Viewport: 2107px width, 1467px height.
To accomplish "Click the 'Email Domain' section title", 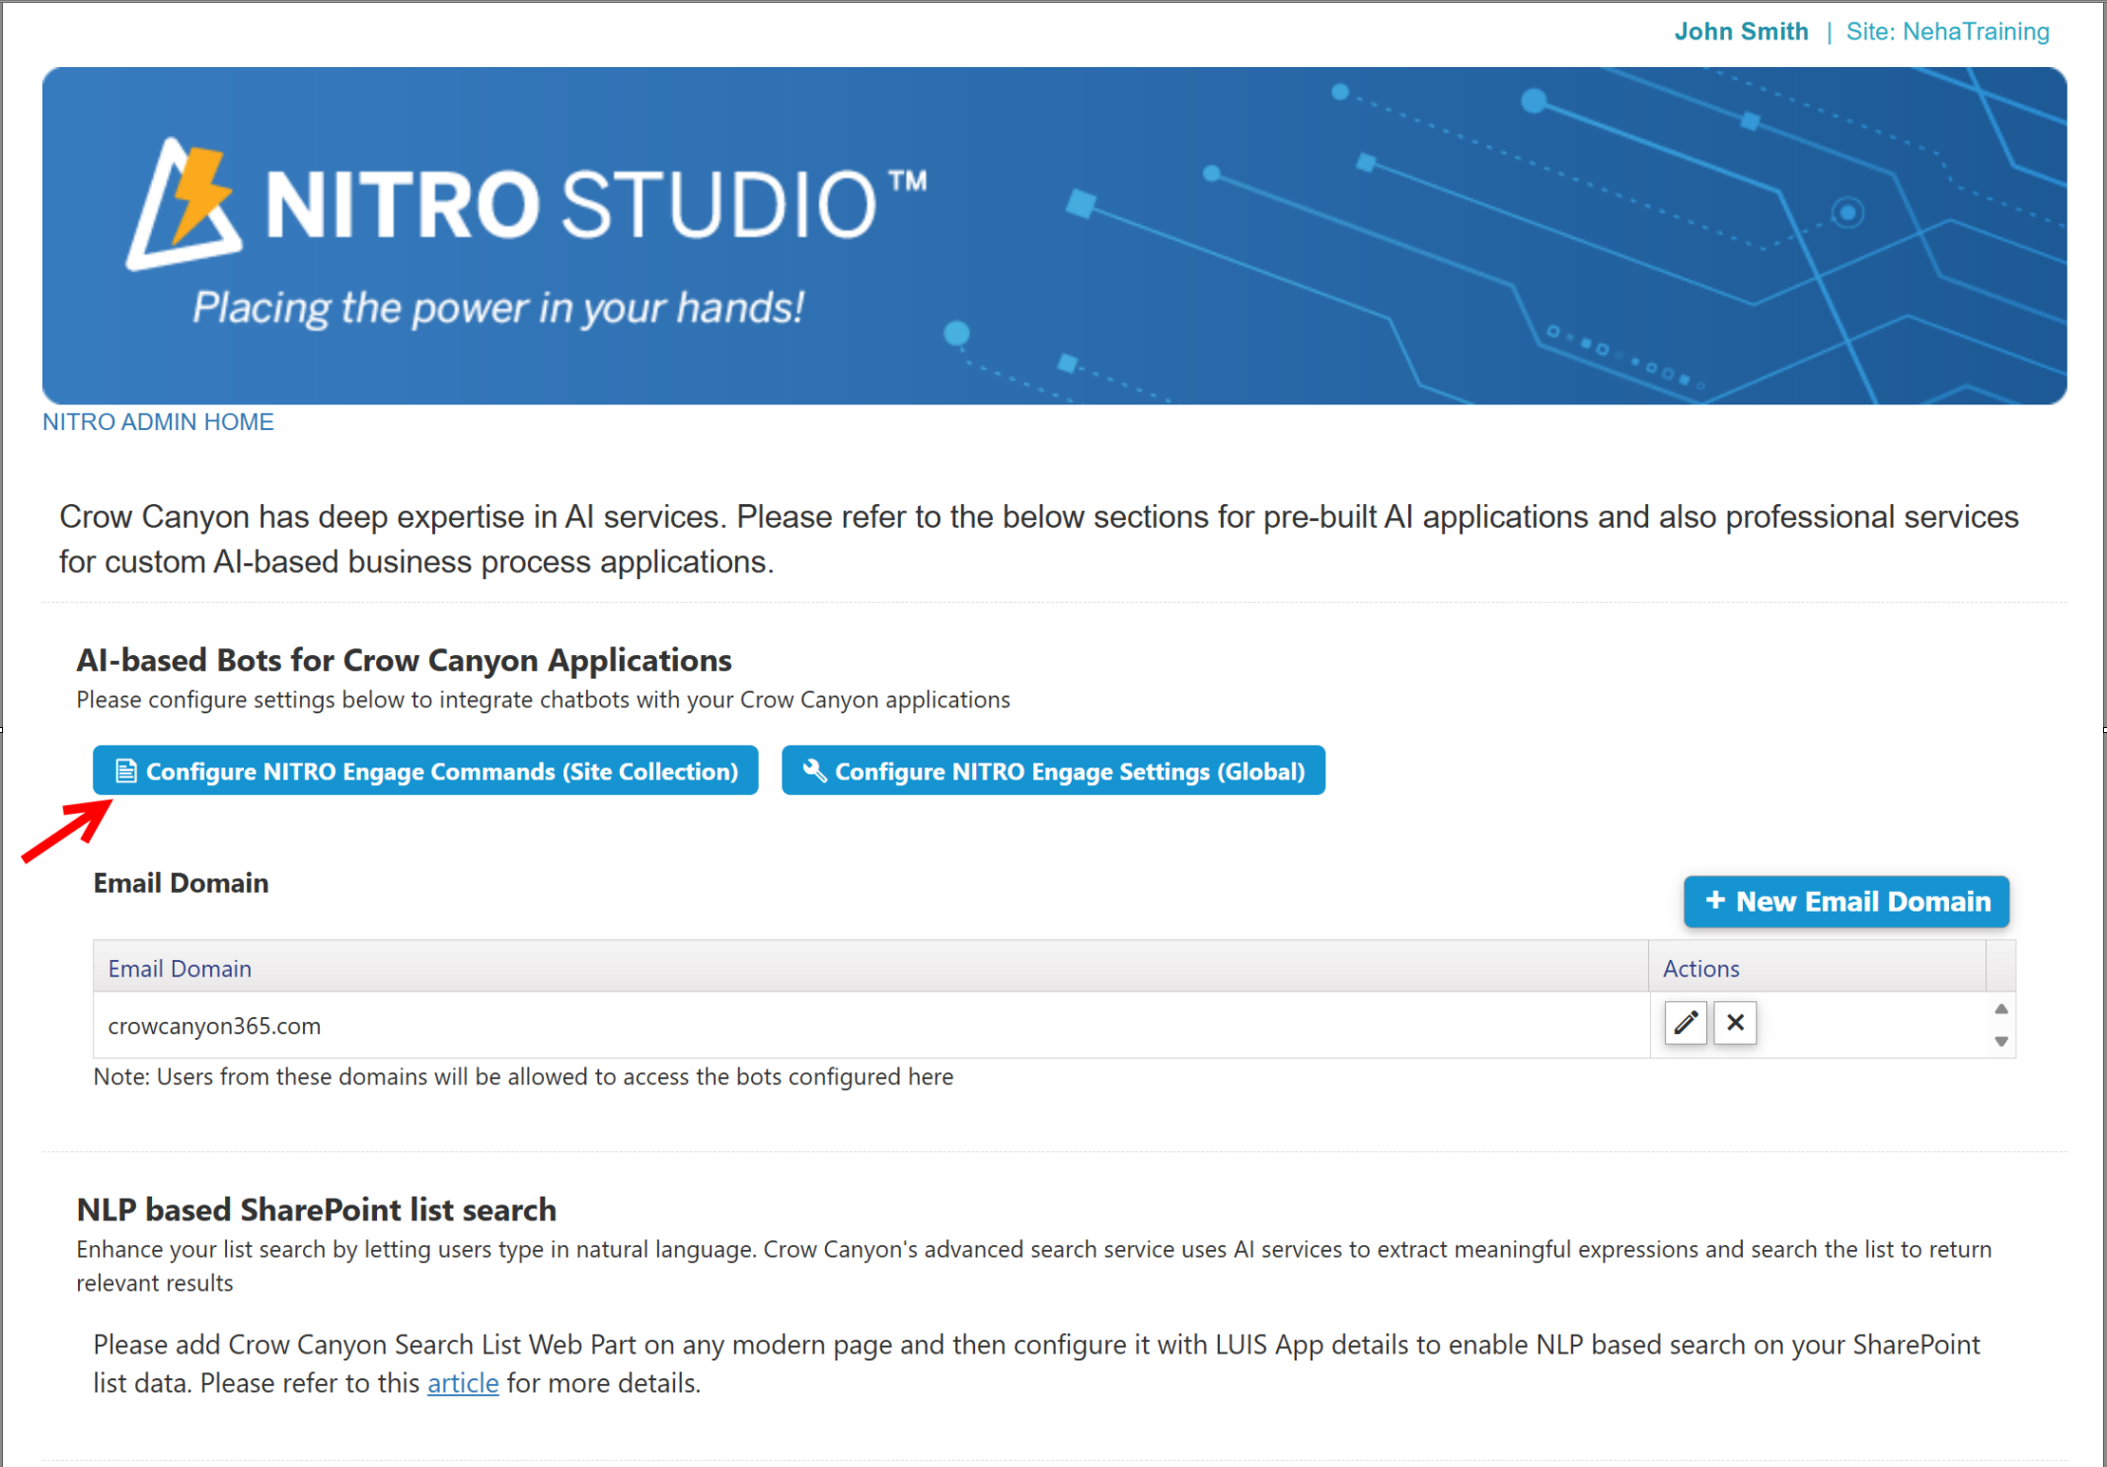I will pos(181,883).
